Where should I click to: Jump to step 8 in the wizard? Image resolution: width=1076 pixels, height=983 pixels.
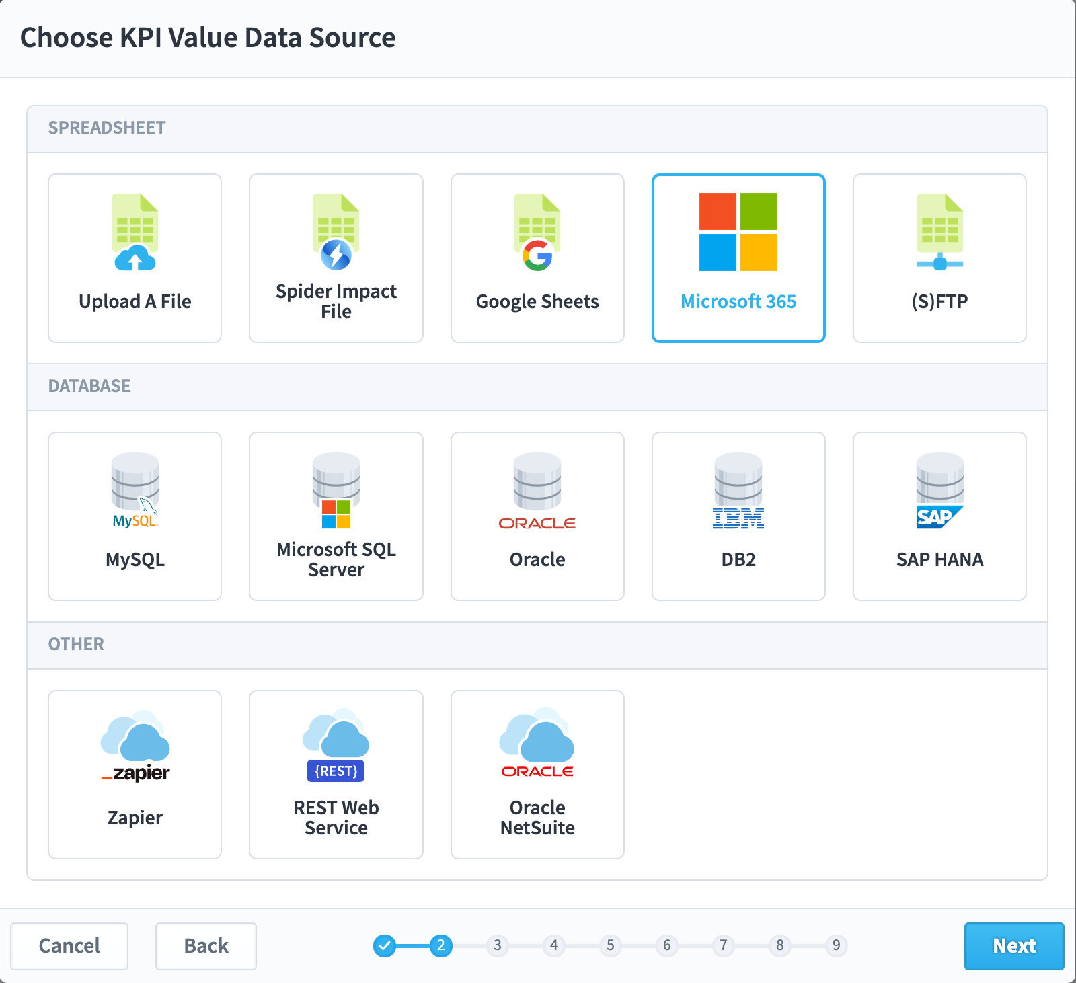(780, 945)
